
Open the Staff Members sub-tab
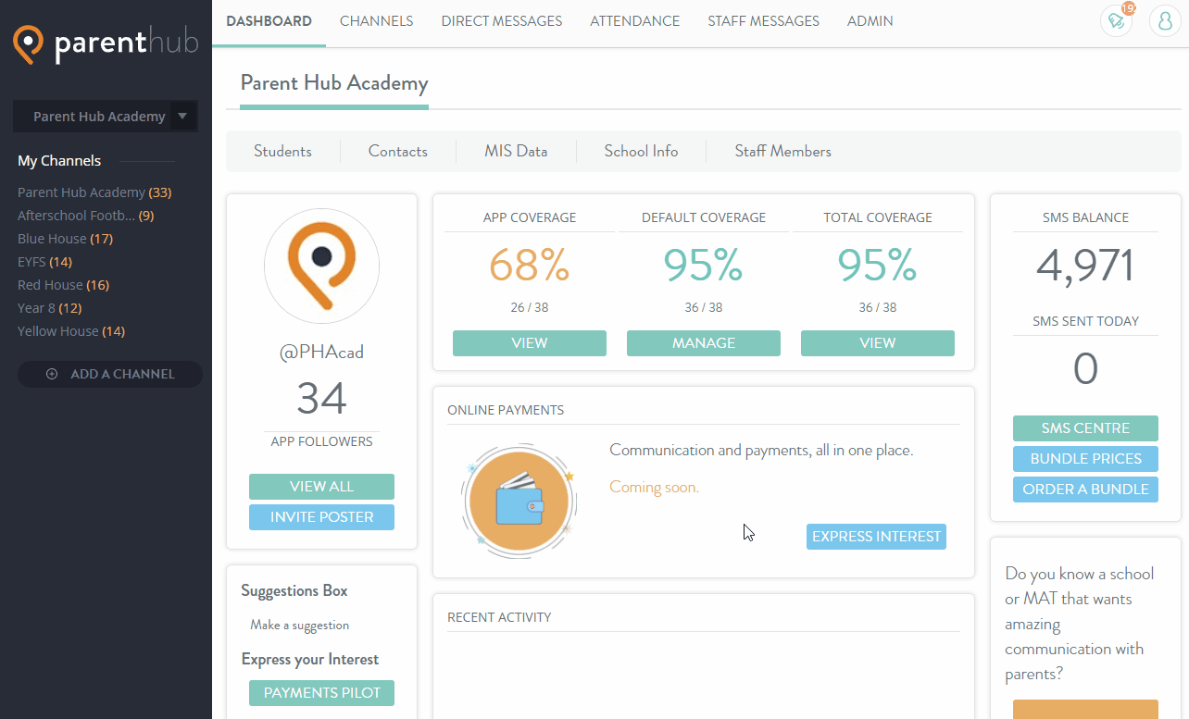(783, 151)
